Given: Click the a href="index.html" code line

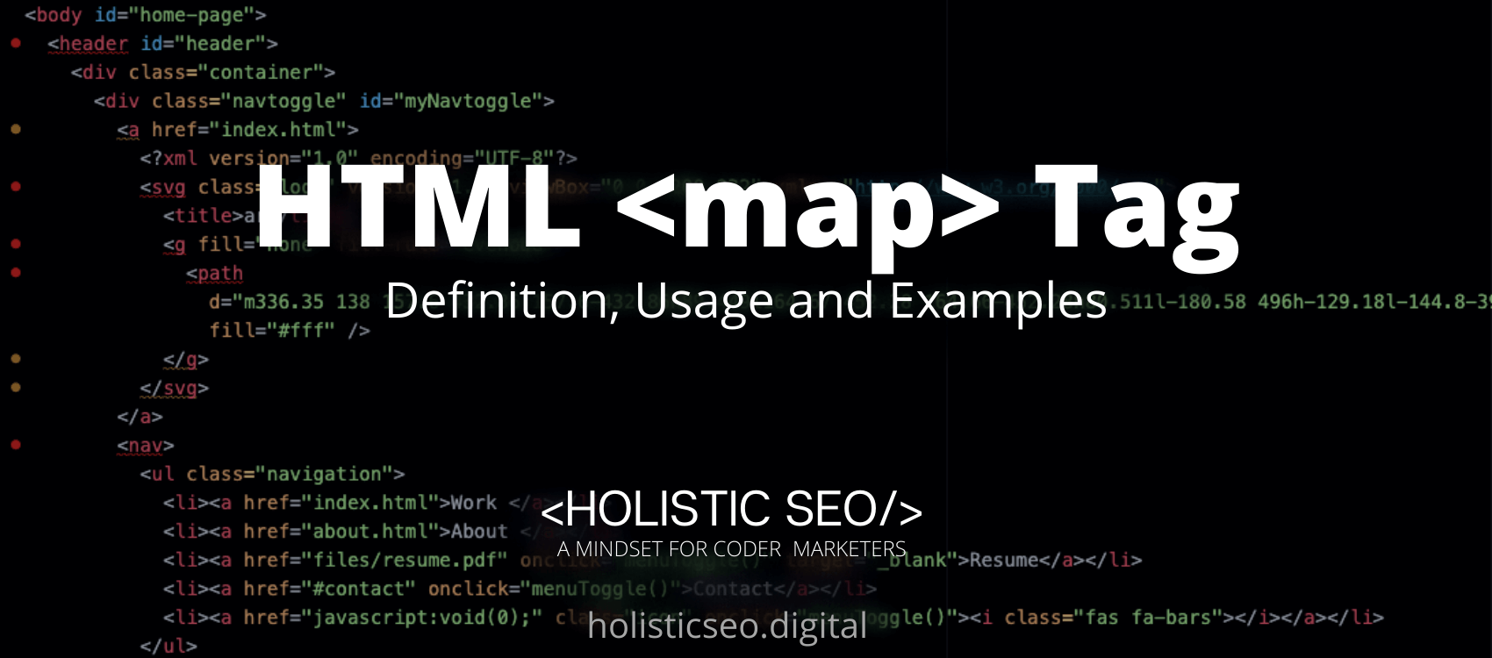Looking at the screenshot, I should click(238, 130).
